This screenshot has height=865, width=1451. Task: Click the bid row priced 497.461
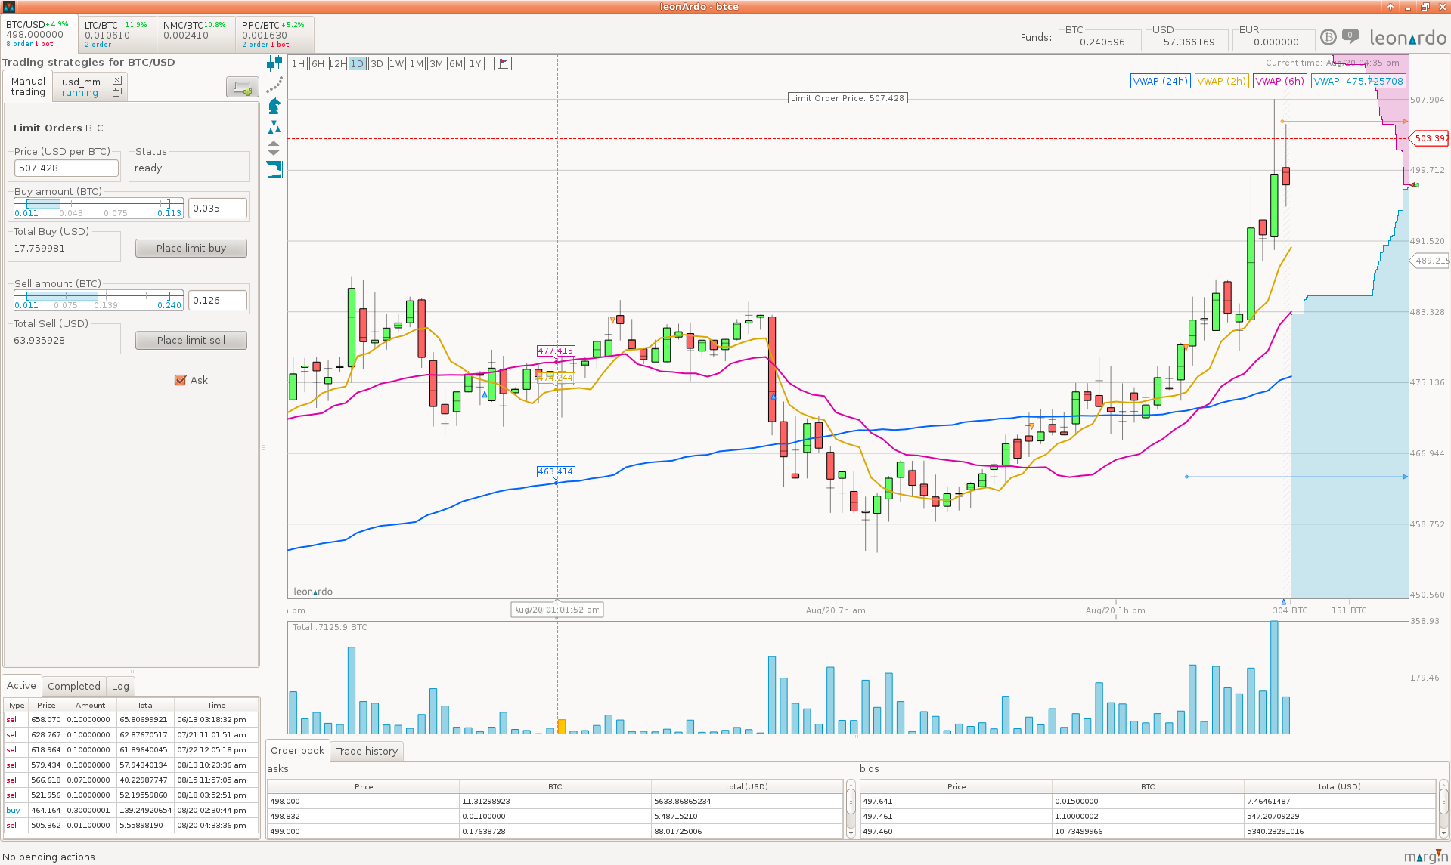tap(1148, 816)
